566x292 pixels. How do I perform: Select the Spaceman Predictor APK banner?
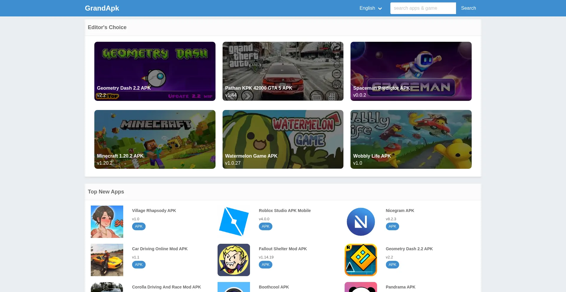click(411, 71)
